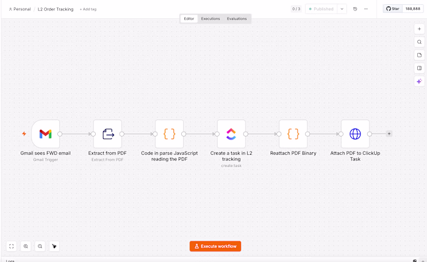Open the AI assistant sparkle icon

420,81
